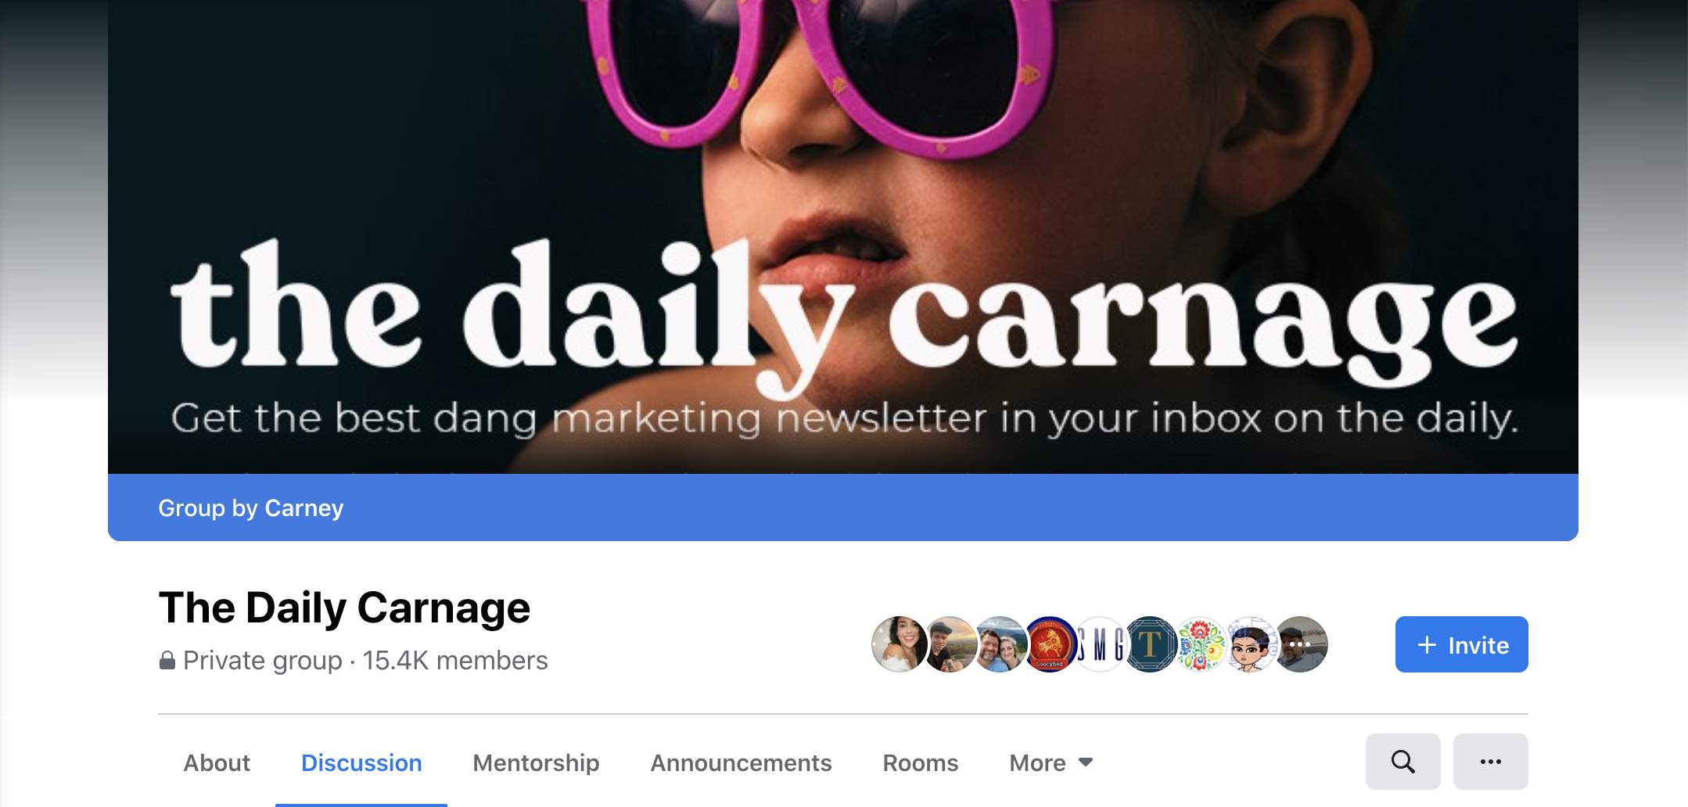Image resolution: width=1688 pixels, height=807 pixels.
Task: Click the arrow next to More
Action: pyautogui.click(x=1085, y=762)
